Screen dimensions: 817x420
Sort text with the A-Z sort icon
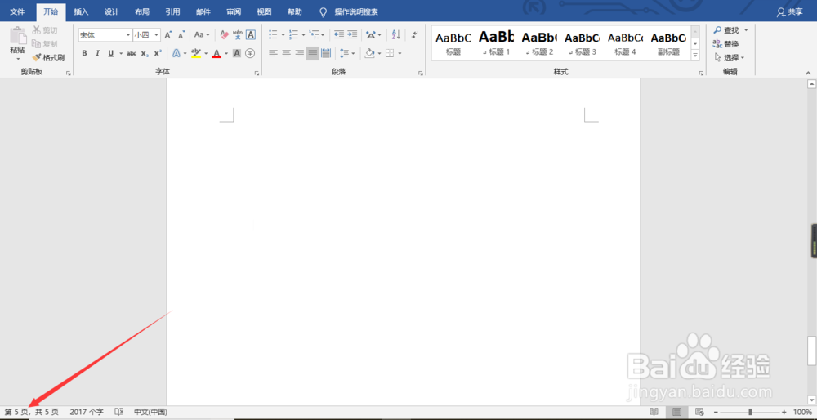coord(396,35)
